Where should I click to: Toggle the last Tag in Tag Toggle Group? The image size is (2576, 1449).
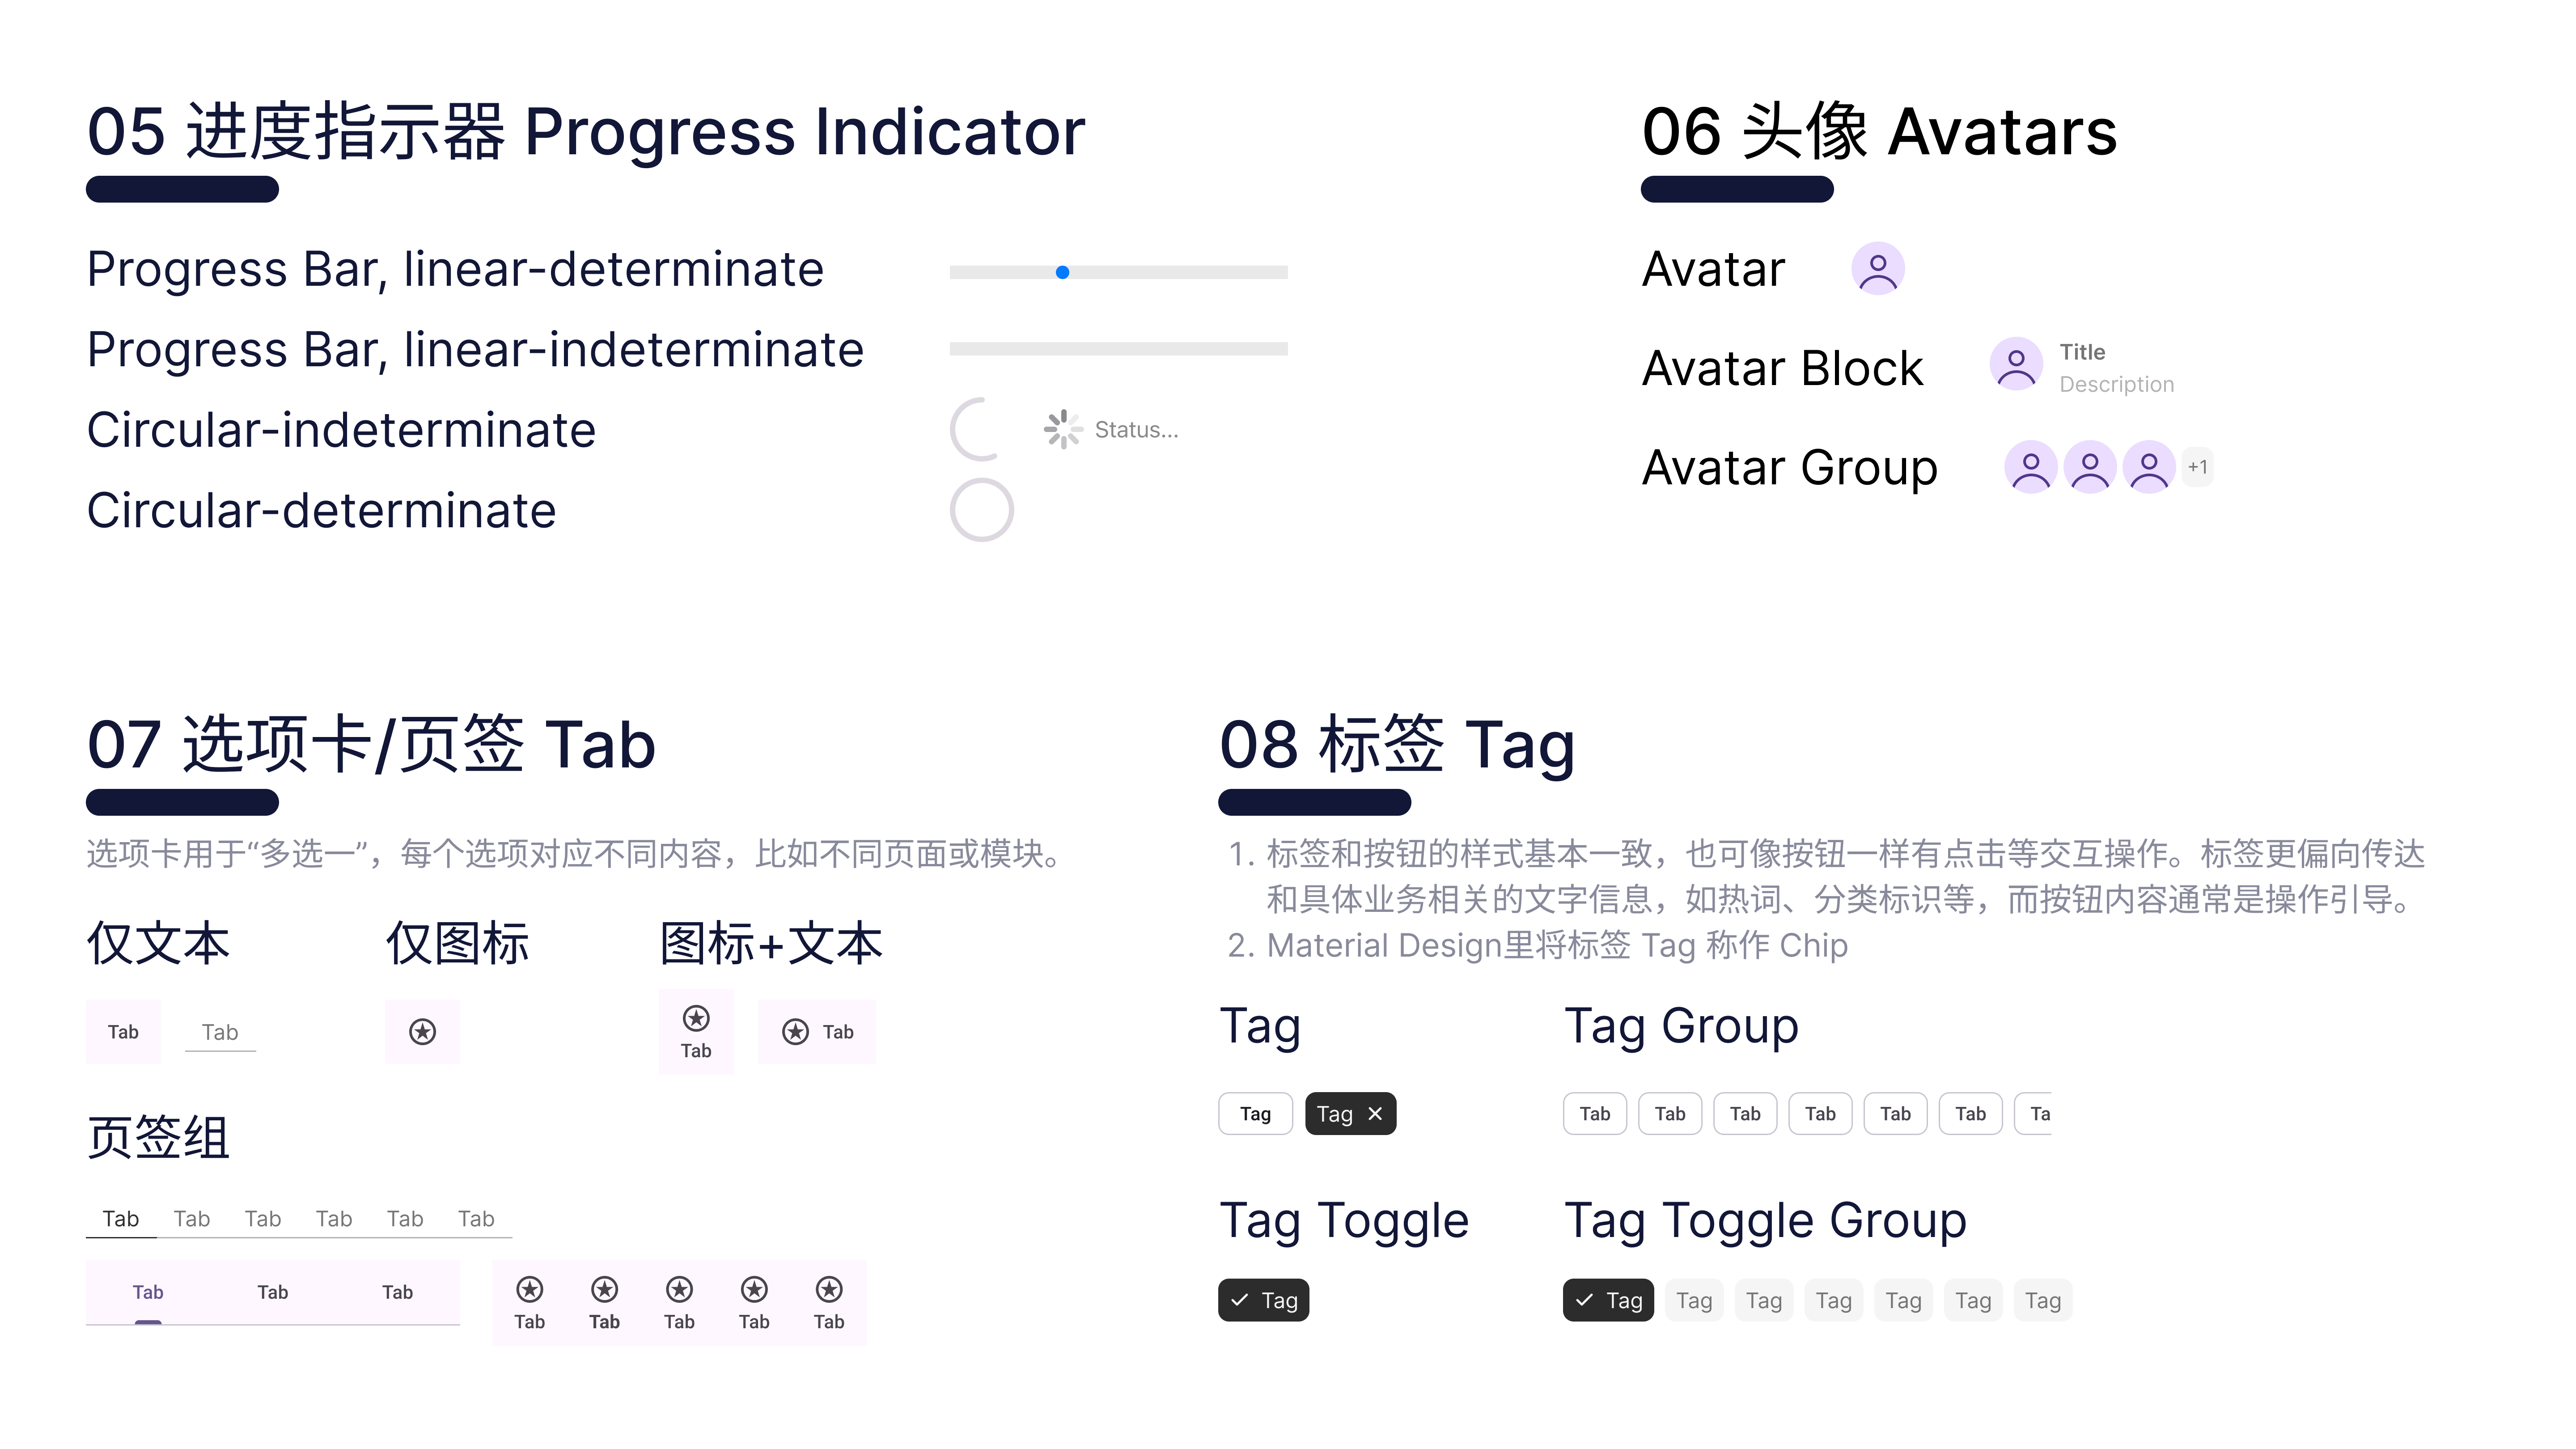2042,1300
